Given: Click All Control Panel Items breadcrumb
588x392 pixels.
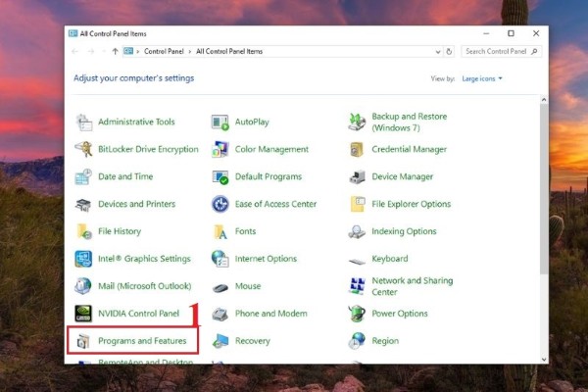Looking at the screenshot, I should point(229,51).
